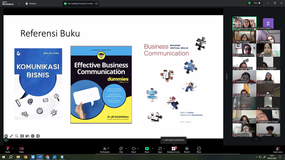Click the gallery panel divider handle
Screen dimensions: 285x160
(x=227, y=76)
